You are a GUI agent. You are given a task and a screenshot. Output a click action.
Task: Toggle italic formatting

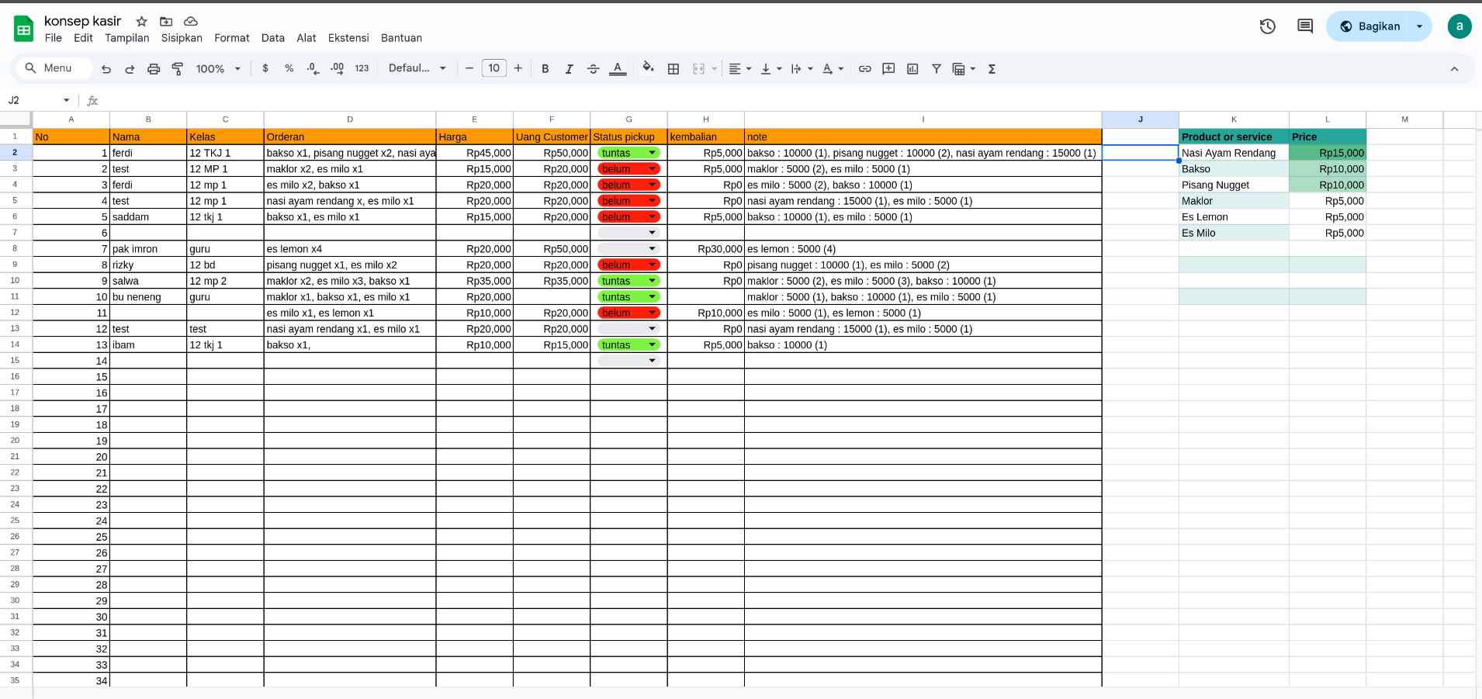[x=569, y=69]
